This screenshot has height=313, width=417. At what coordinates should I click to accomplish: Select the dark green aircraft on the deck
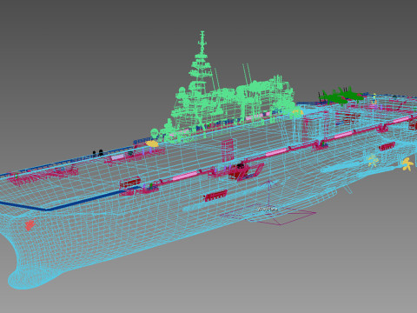(x=341, y=97)
